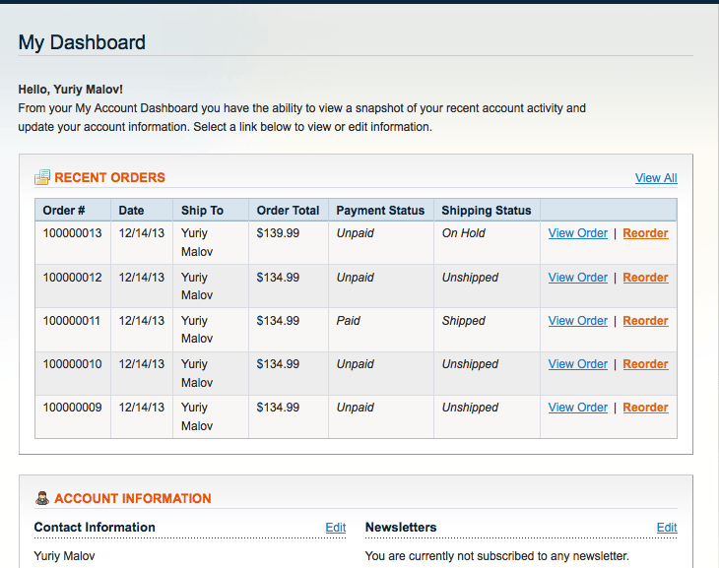Click the Payment Status column header
The height and width of the screenshot is (568, 719).
380,211
